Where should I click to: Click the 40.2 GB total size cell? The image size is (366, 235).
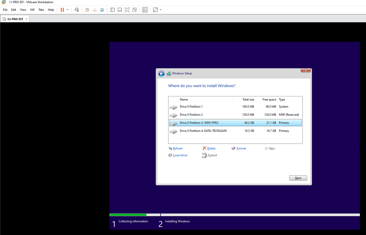point(249,123)
